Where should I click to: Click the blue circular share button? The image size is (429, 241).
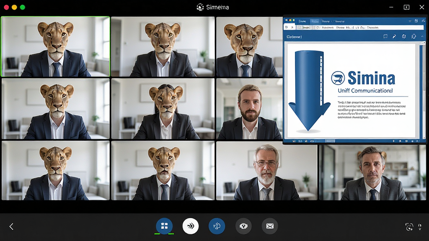coord(217,226)
